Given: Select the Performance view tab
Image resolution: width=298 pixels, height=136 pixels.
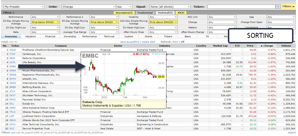Looking at the screenshot, I should pos(89,36).
